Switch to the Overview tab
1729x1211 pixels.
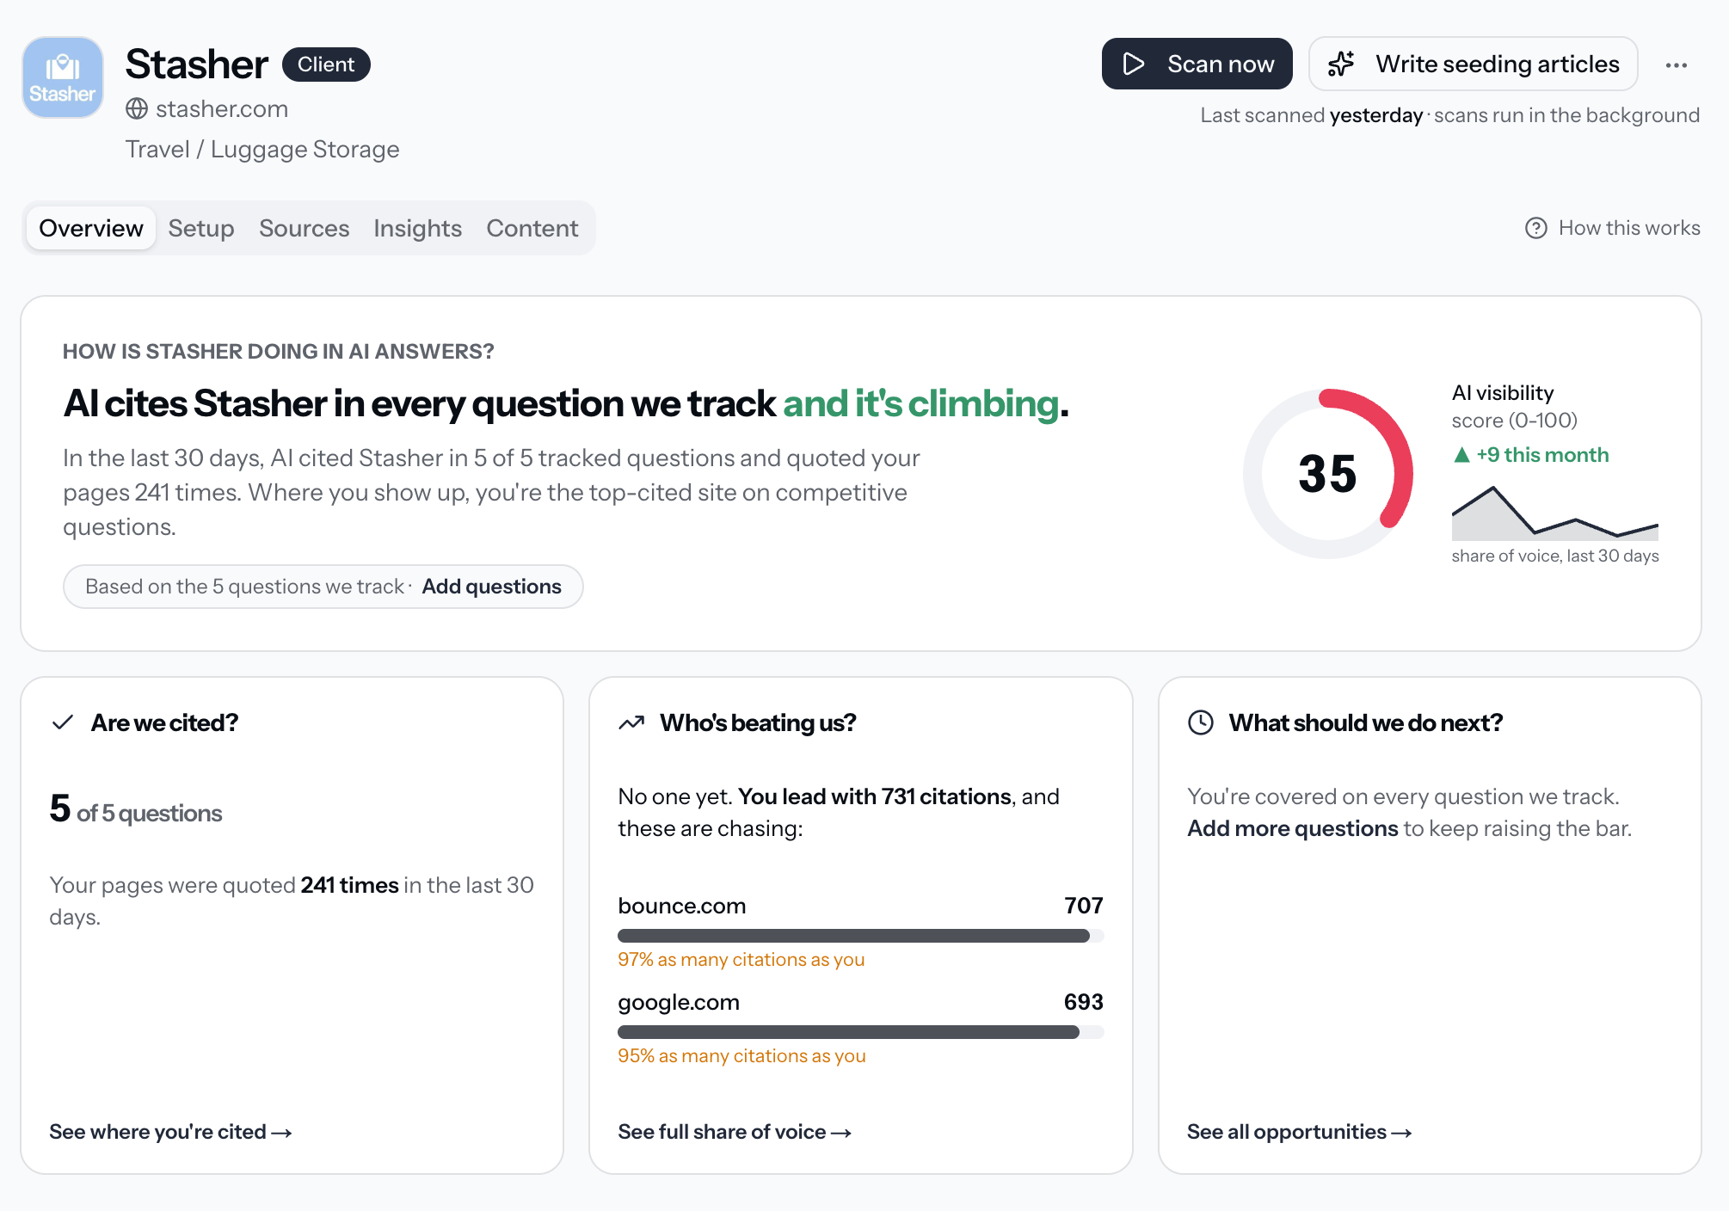point(91,228)
